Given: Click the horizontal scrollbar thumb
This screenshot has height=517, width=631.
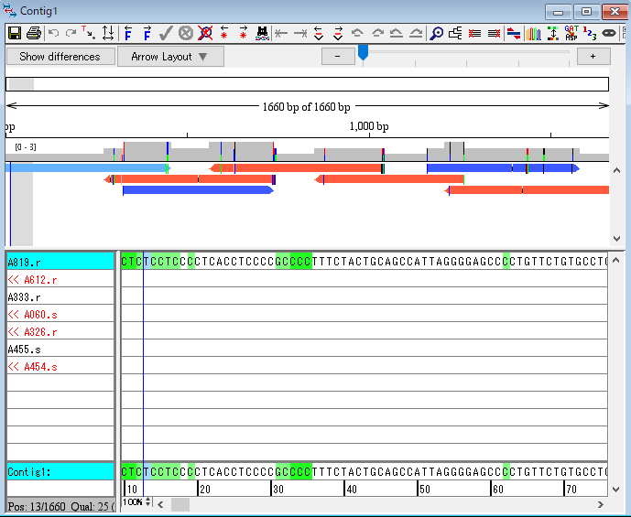Looking at the screenshot, I should (180, 504).
